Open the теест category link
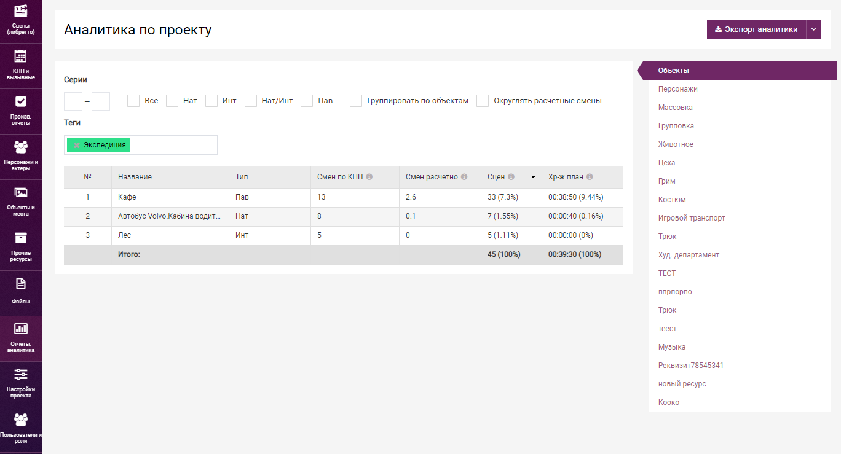Image resolution: width=841 pixels, height=454 pixels. pos(667,329)
